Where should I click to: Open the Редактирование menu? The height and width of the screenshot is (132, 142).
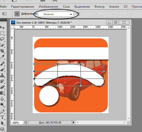[23, 7]
